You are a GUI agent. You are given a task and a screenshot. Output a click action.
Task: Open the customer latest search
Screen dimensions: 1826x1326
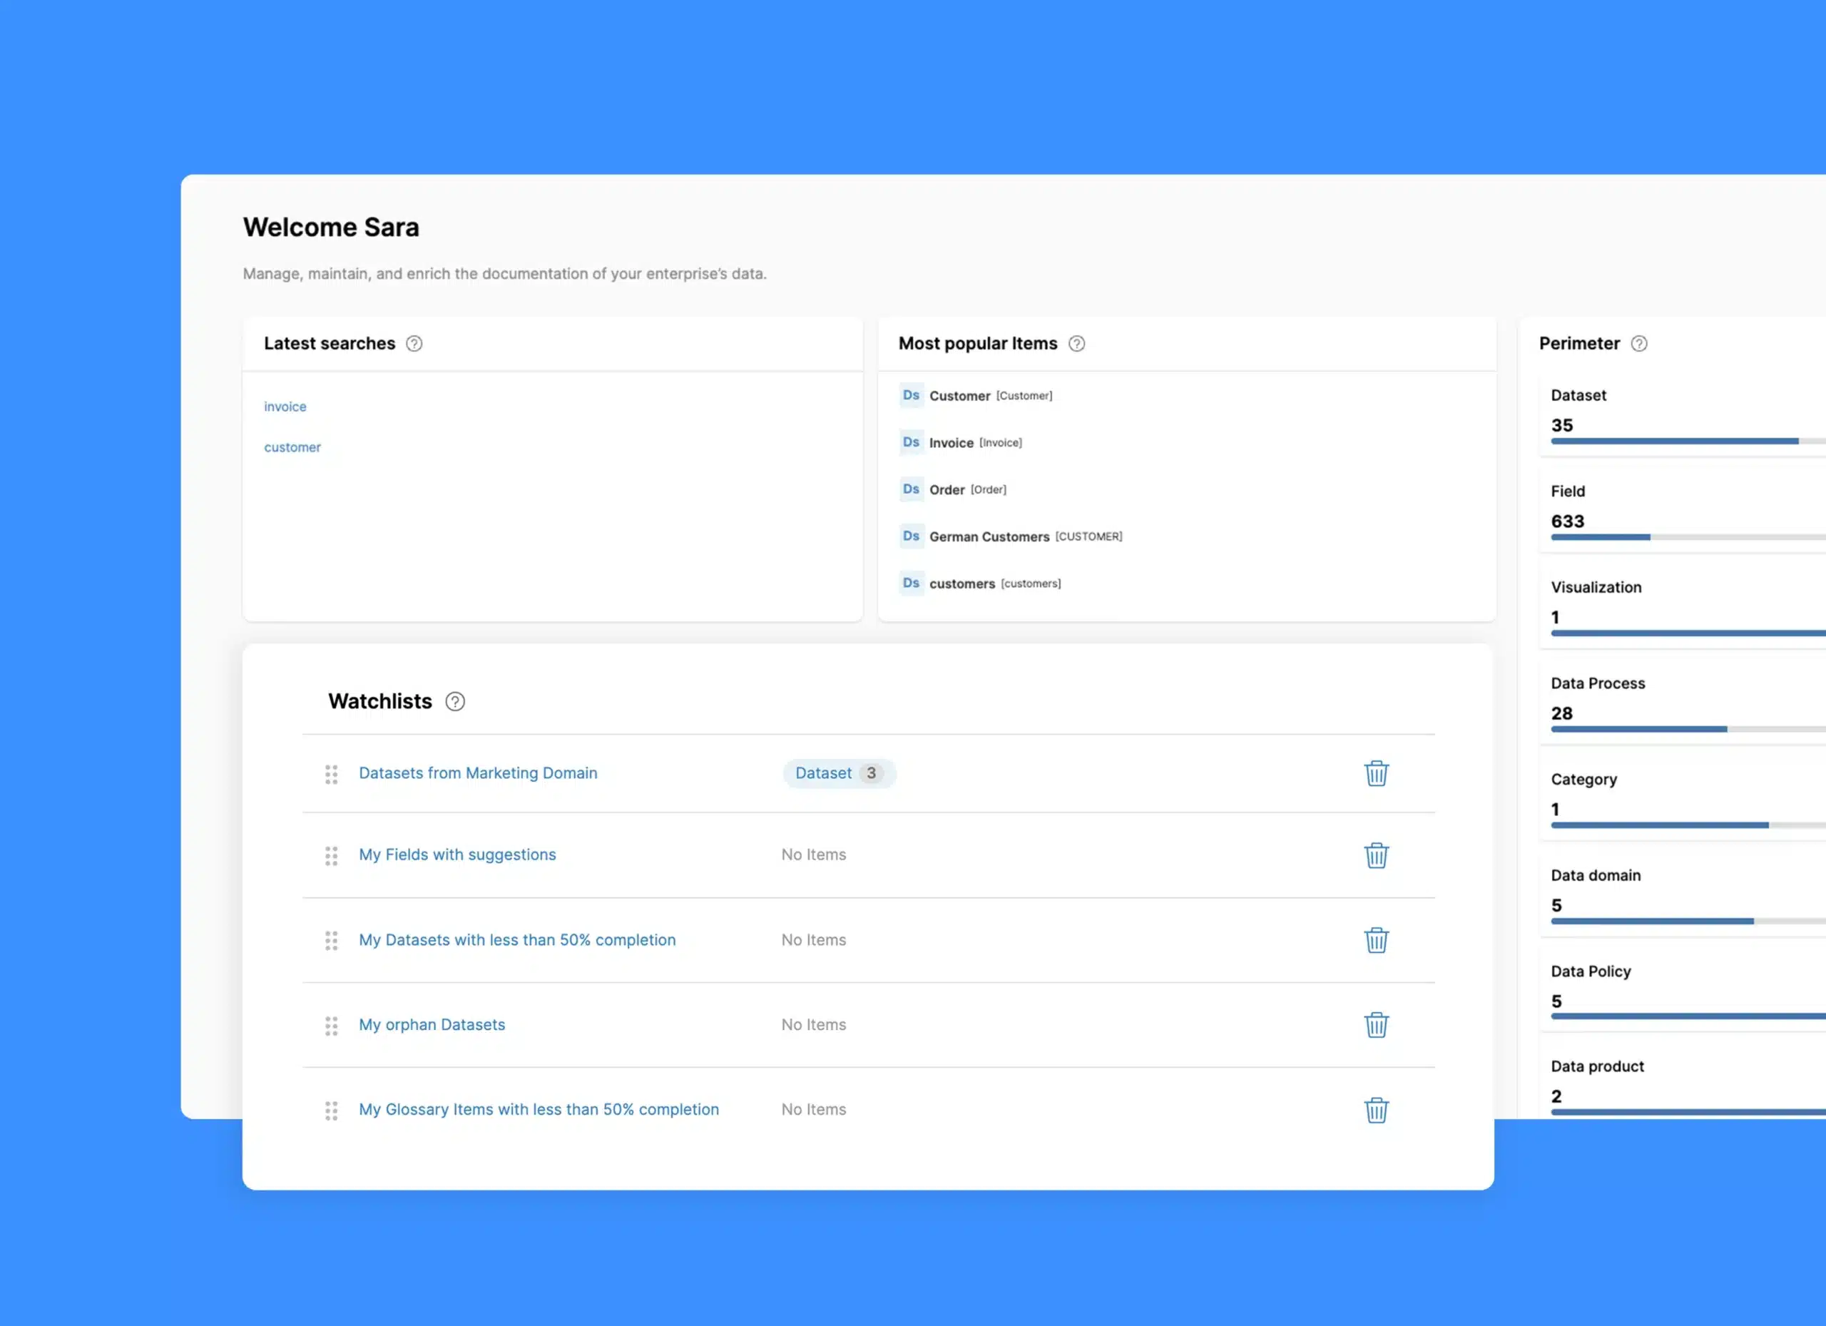pyautogui.click(x=292, y=447)
